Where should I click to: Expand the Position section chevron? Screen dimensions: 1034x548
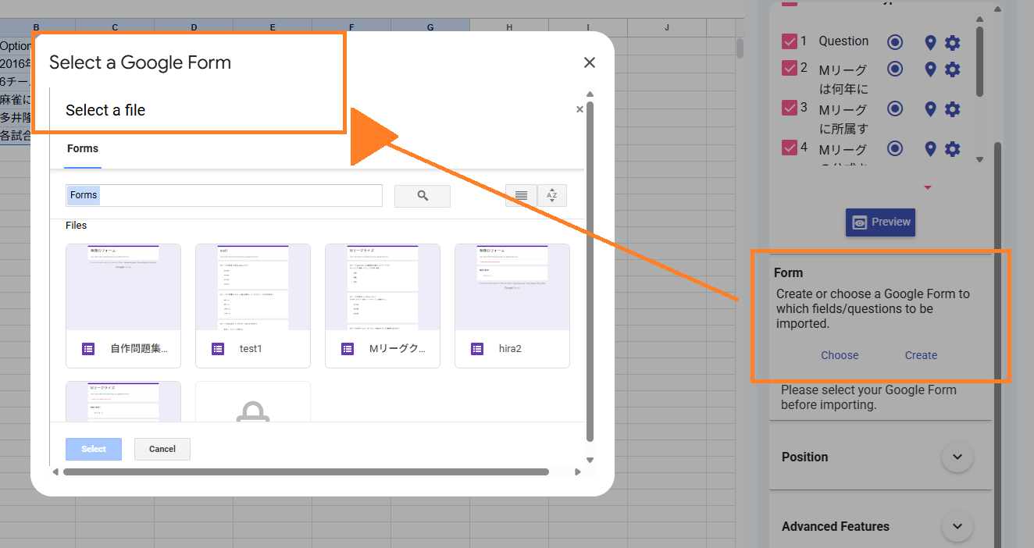click(x=957, y=457)
